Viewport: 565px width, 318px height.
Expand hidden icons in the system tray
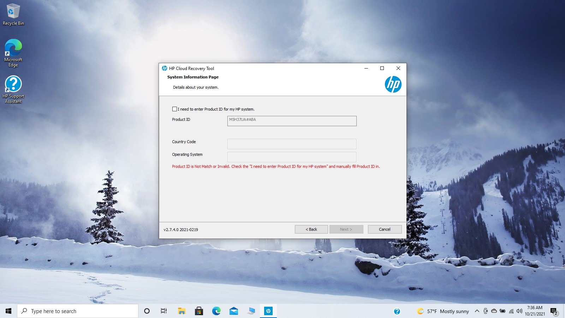coord(477,311)
